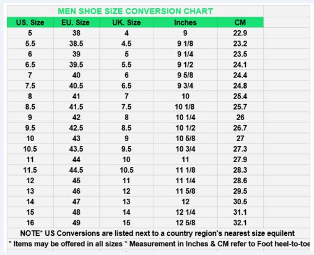Select the EU size 42.5 cell
Screen dimensions: 314x255
pos(76,128)
